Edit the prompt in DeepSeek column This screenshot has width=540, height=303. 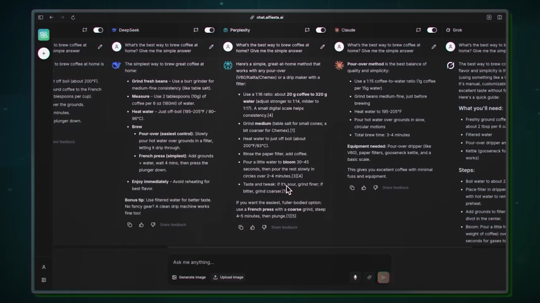point(211,47)
